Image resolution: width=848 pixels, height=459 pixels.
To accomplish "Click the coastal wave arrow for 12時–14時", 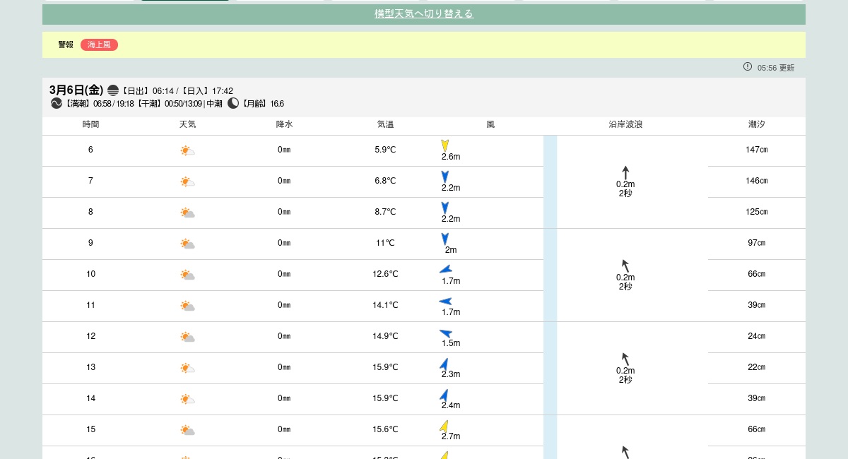I will 625,359.
